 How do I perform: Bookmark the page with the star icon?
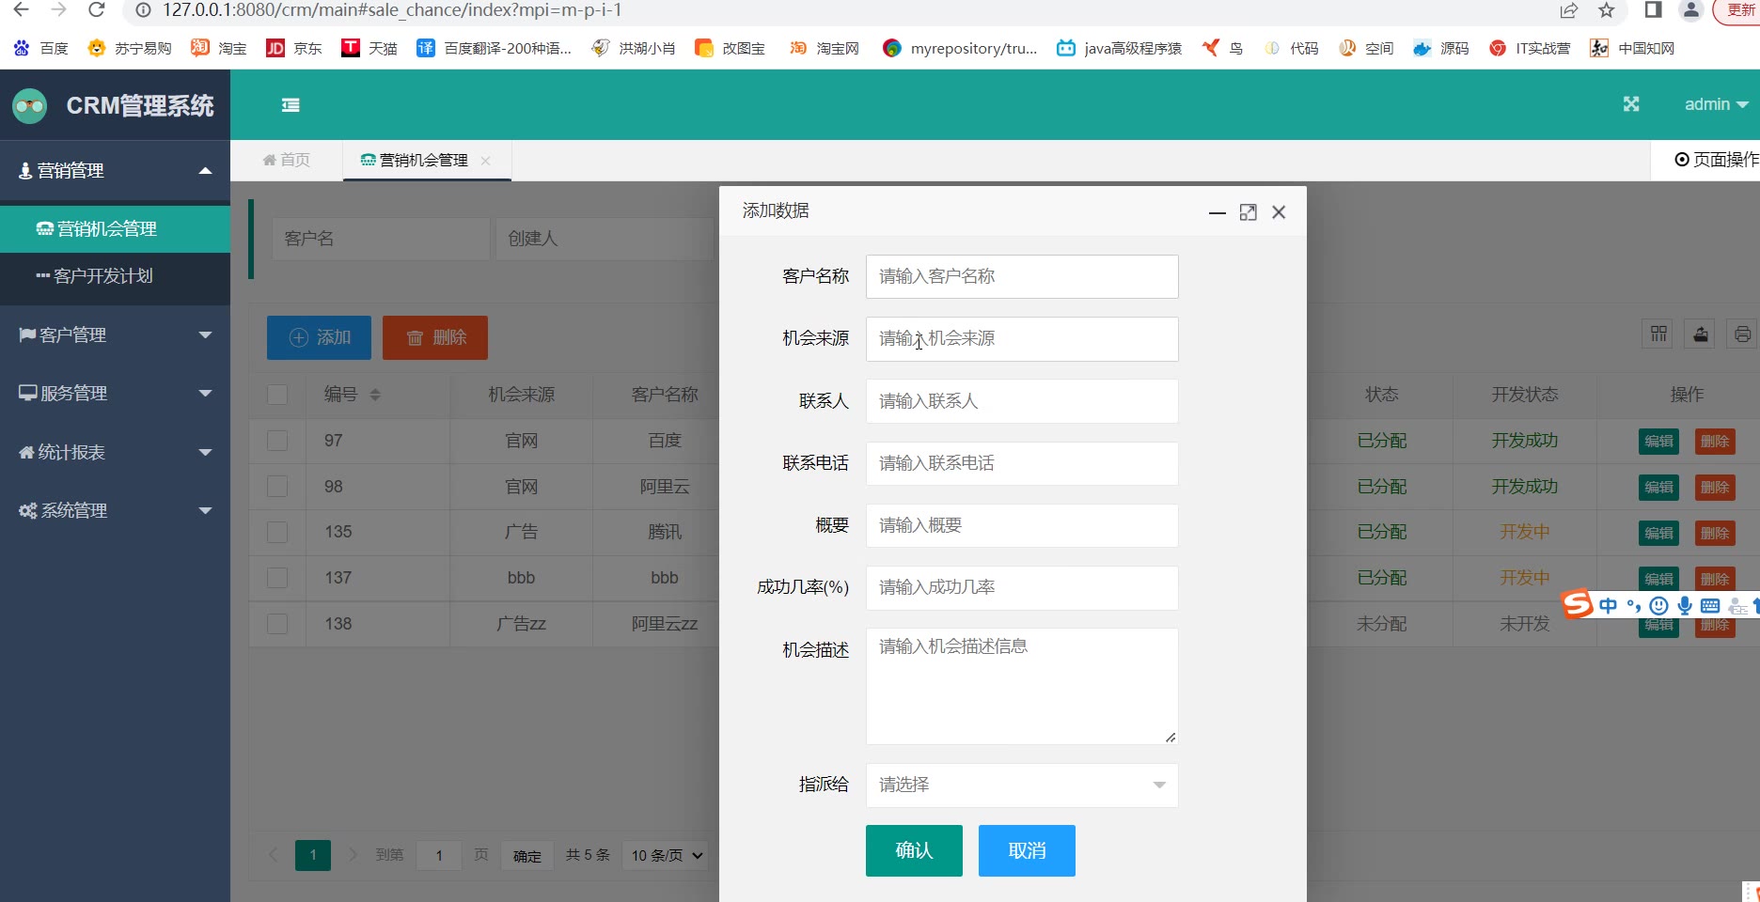point(1607,10)
